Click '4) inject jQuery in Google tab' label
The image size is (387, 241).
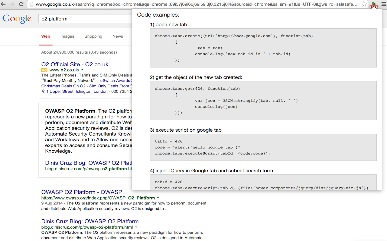pyautogui.click(x=211, y=171)
